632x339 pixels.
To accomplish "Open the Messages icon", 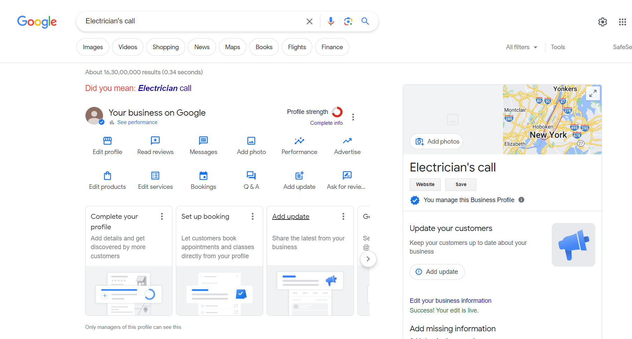I will point(203,141).
